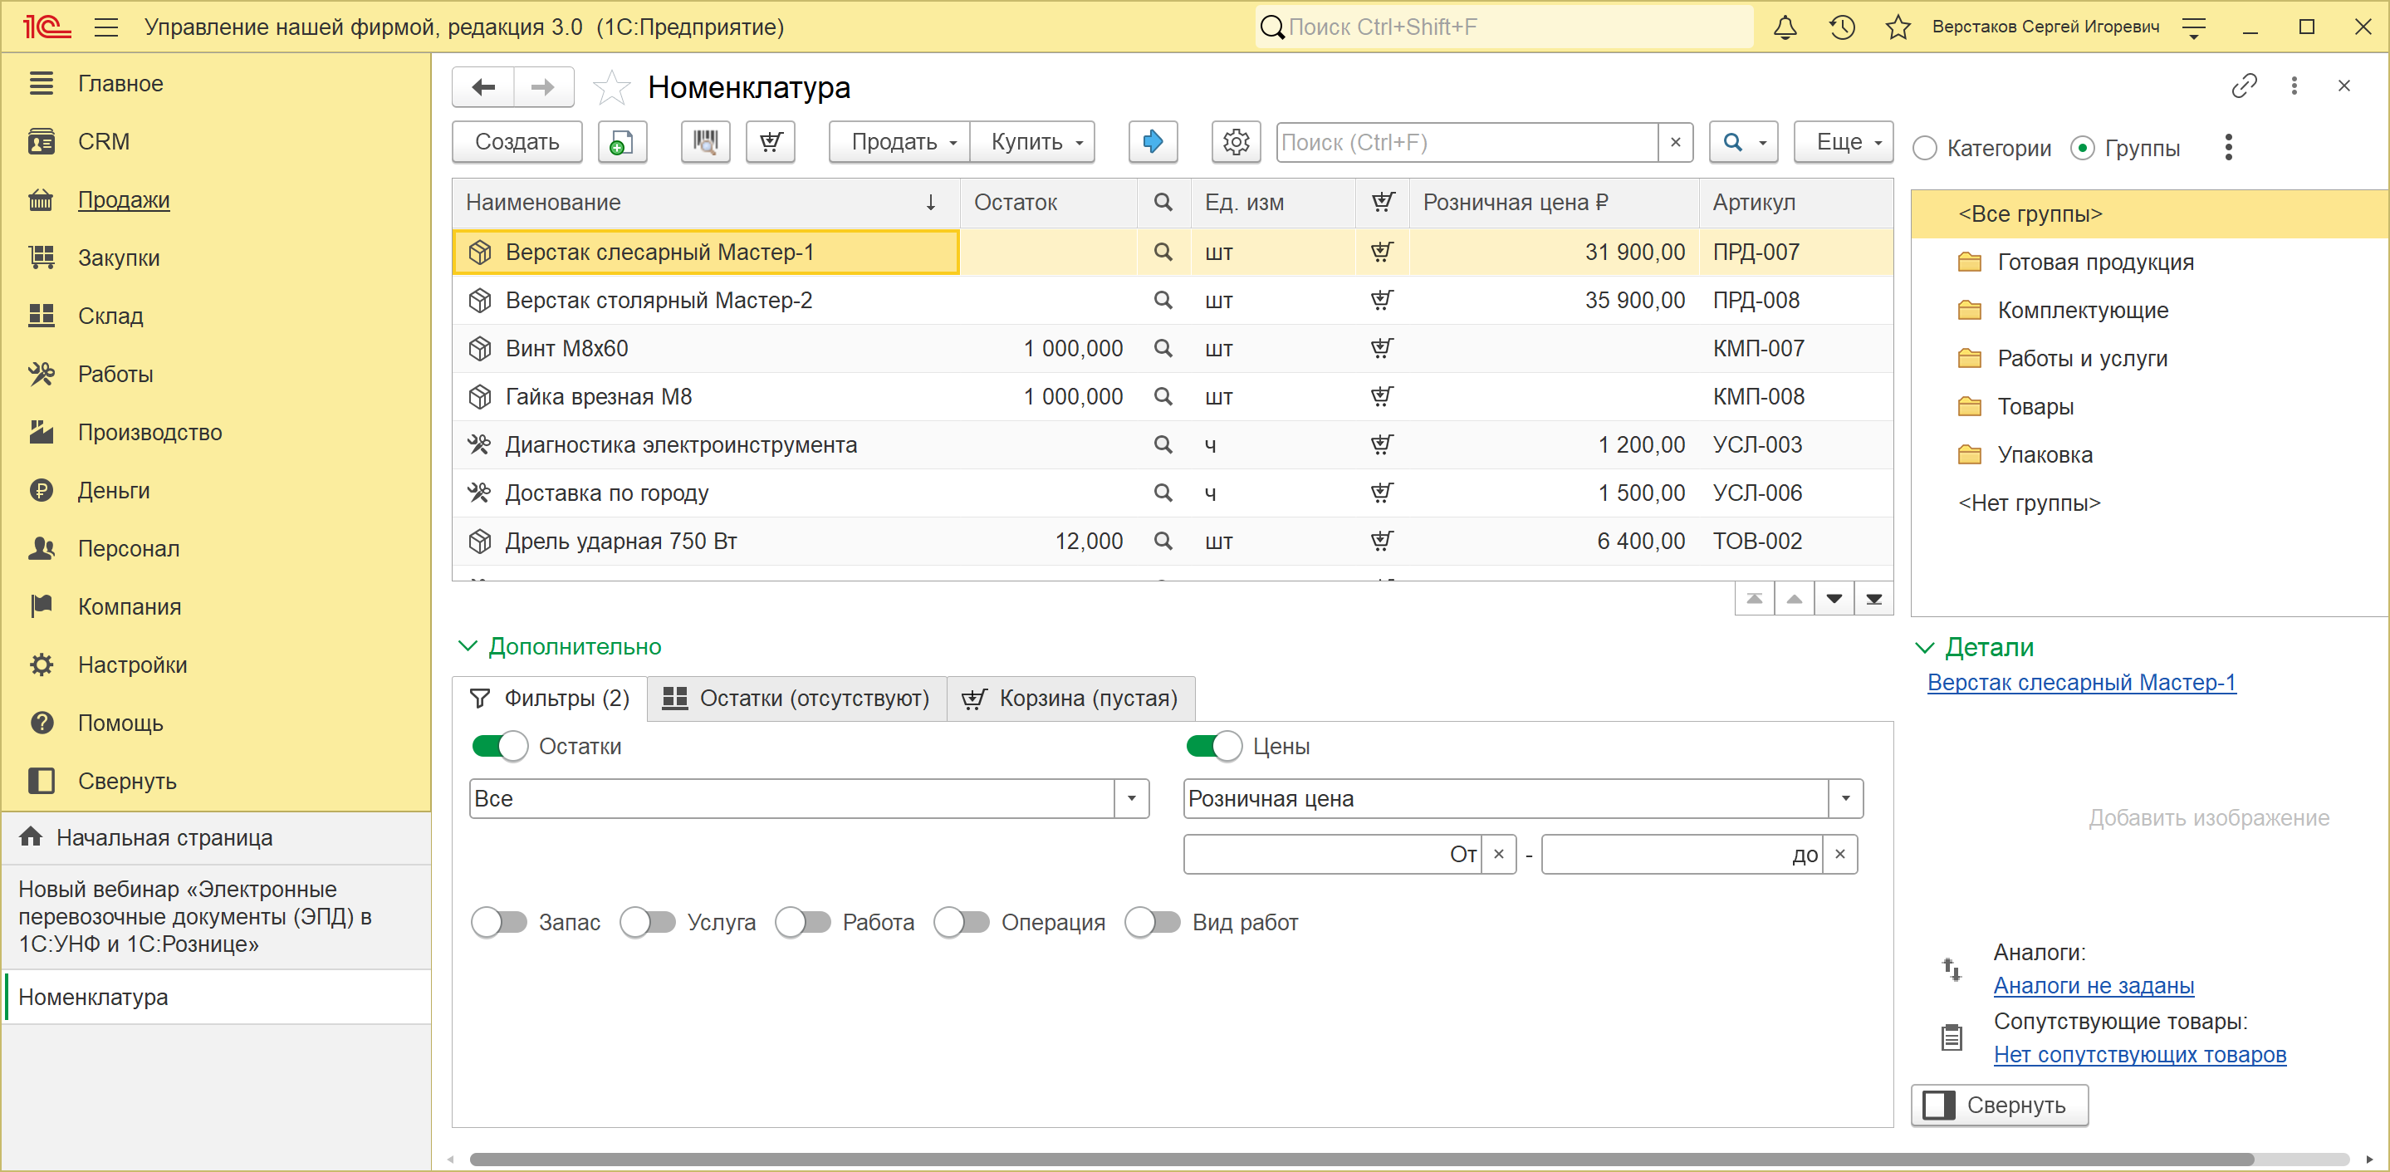Open the search magnifier dropdown
This screenshot has width=2390, height=1172.
tap(1743, 142)
